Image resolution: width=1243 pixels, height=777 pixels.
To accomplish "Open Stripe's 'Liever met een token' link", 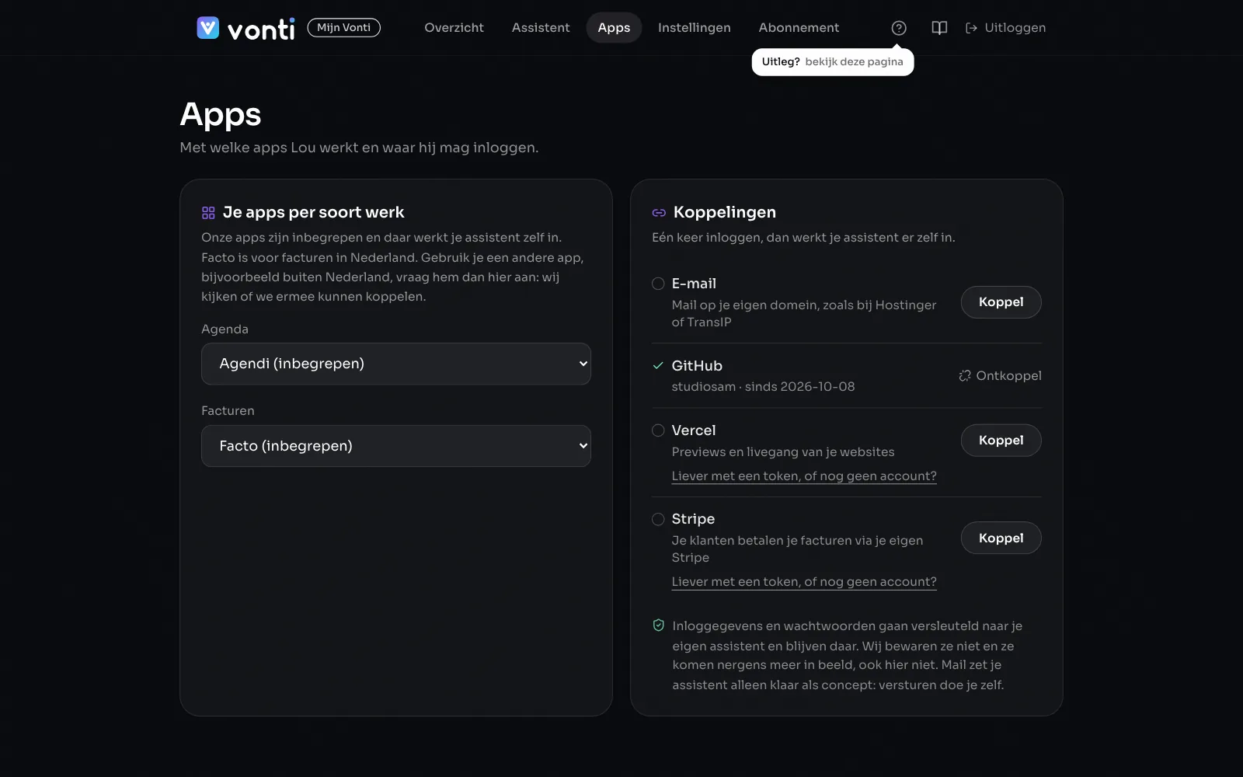I will pos(804,582).
